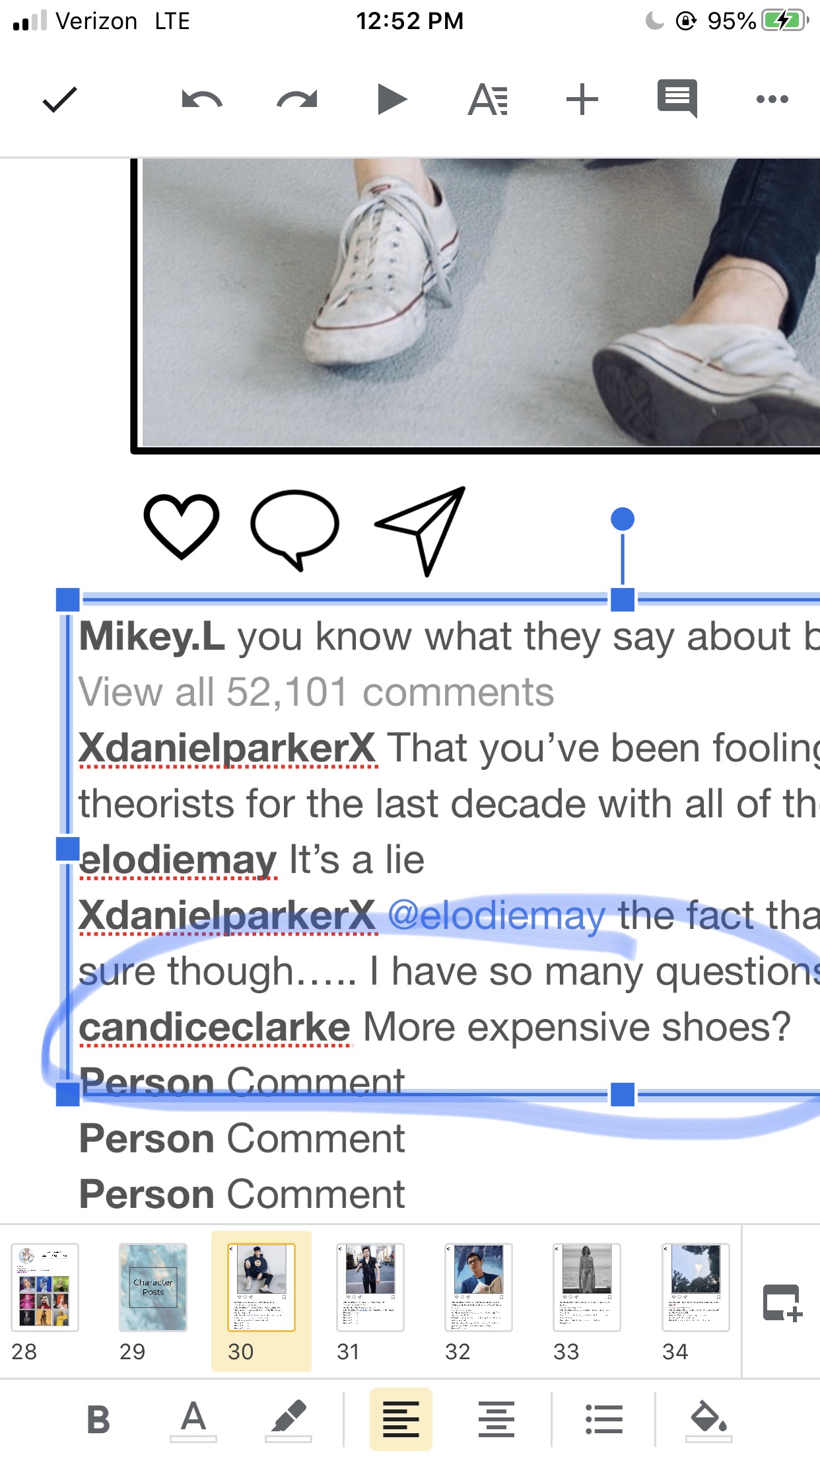Image resolution: width=820 pixels, height=1459 pixels.
Task: Click the undo arrow
Action: tap(202, 100)
